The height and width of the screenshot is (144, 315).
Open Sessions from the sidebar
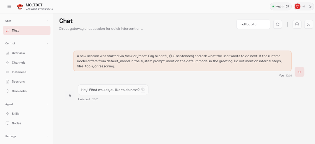pyautogui.click(x=18, y=81)
